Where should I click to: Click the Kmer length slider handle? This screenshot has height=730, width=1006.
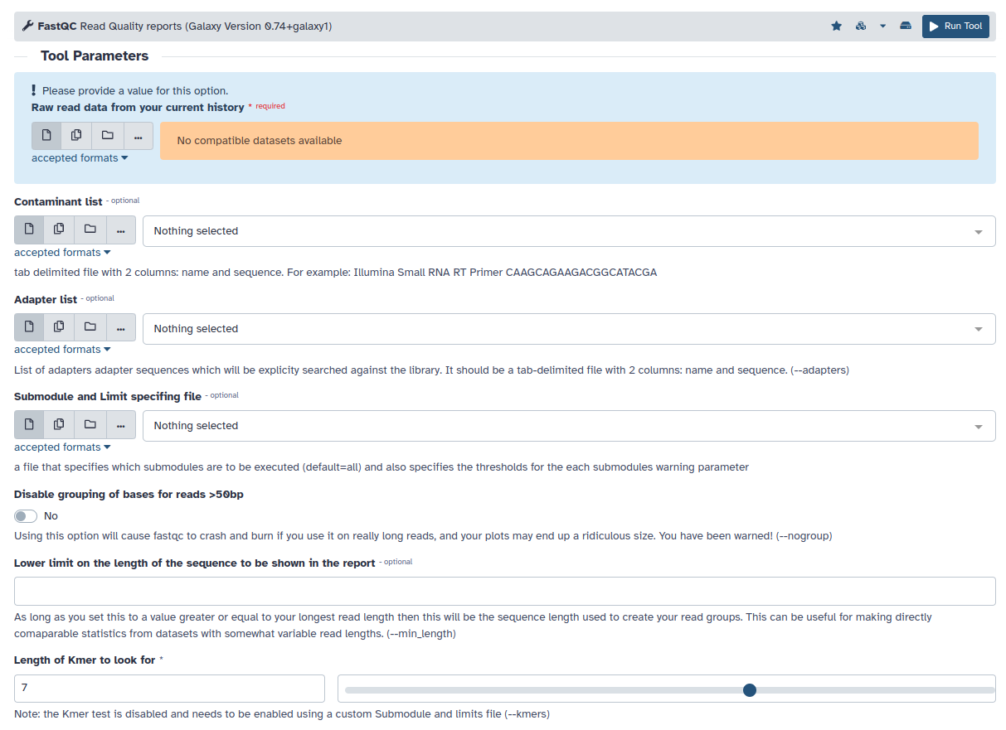(x=750, y=689)
